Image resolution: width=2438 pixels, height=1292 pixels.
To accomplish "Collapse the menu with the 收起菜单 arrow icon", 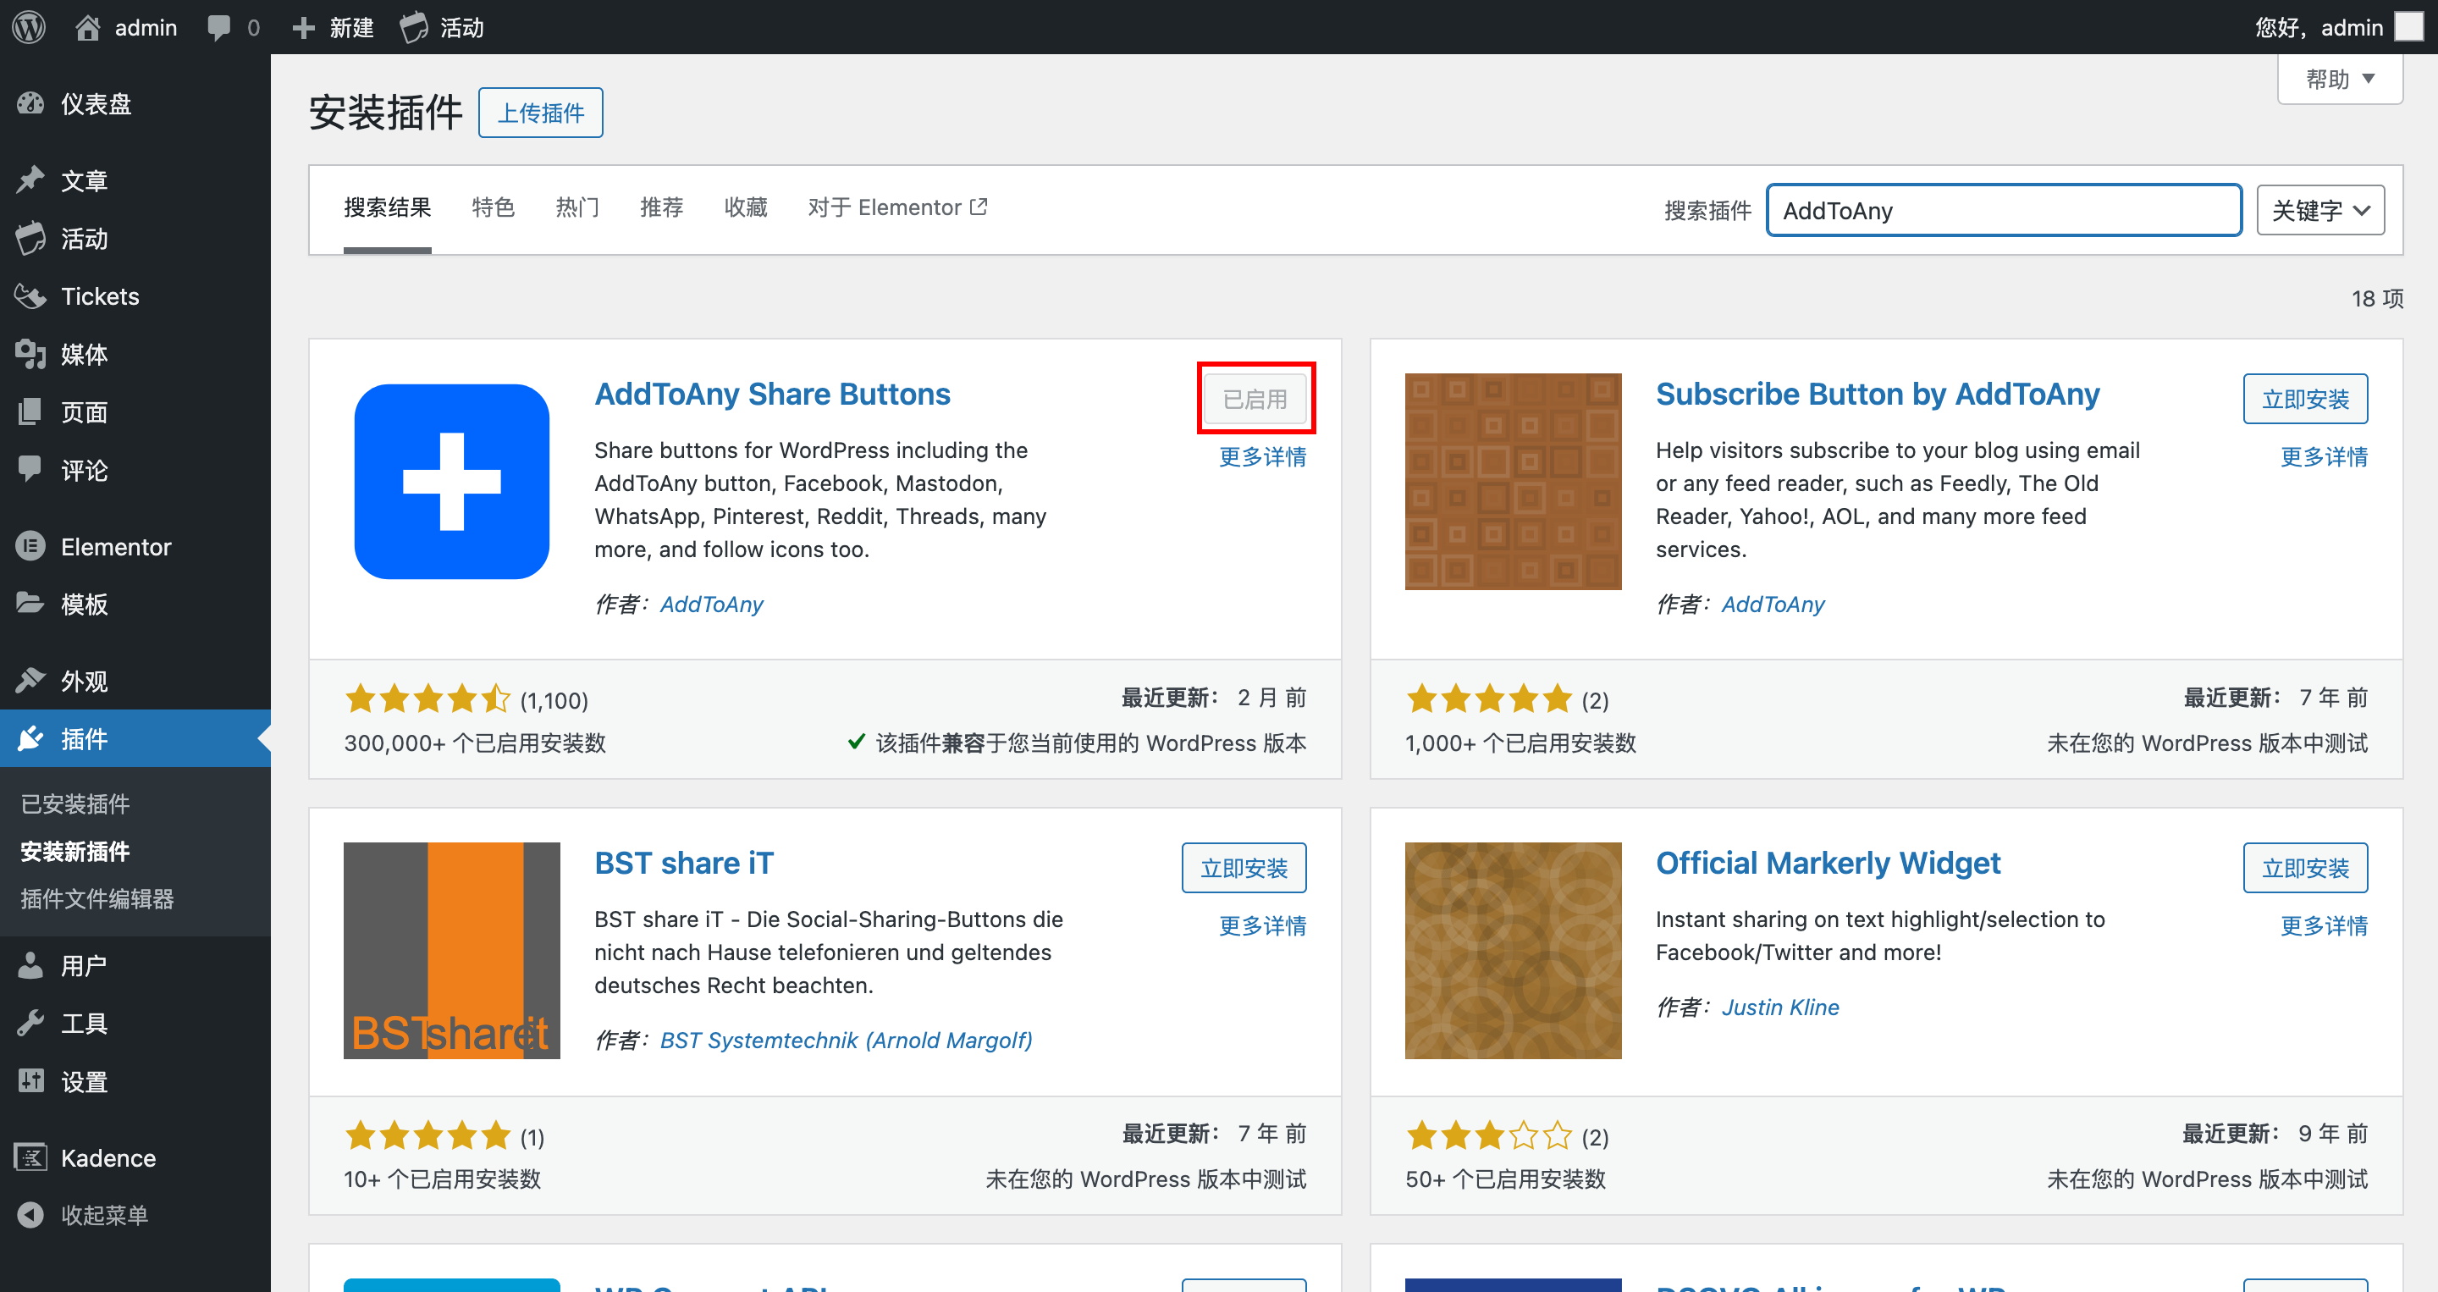I will point(31,1214).
